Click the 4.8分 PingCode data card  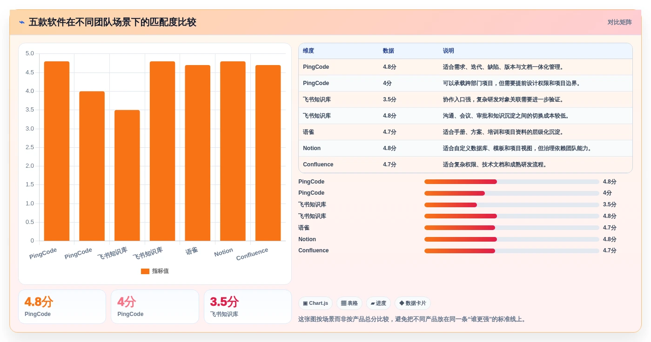pyautogui.click(x=62, y=307)
